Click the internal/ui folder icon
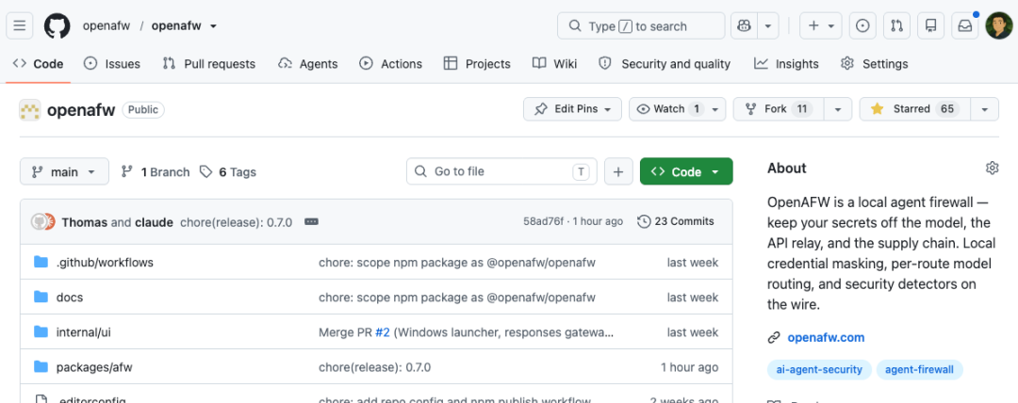The height and width of the screenshot is (403, 1018). click(41, 332)
